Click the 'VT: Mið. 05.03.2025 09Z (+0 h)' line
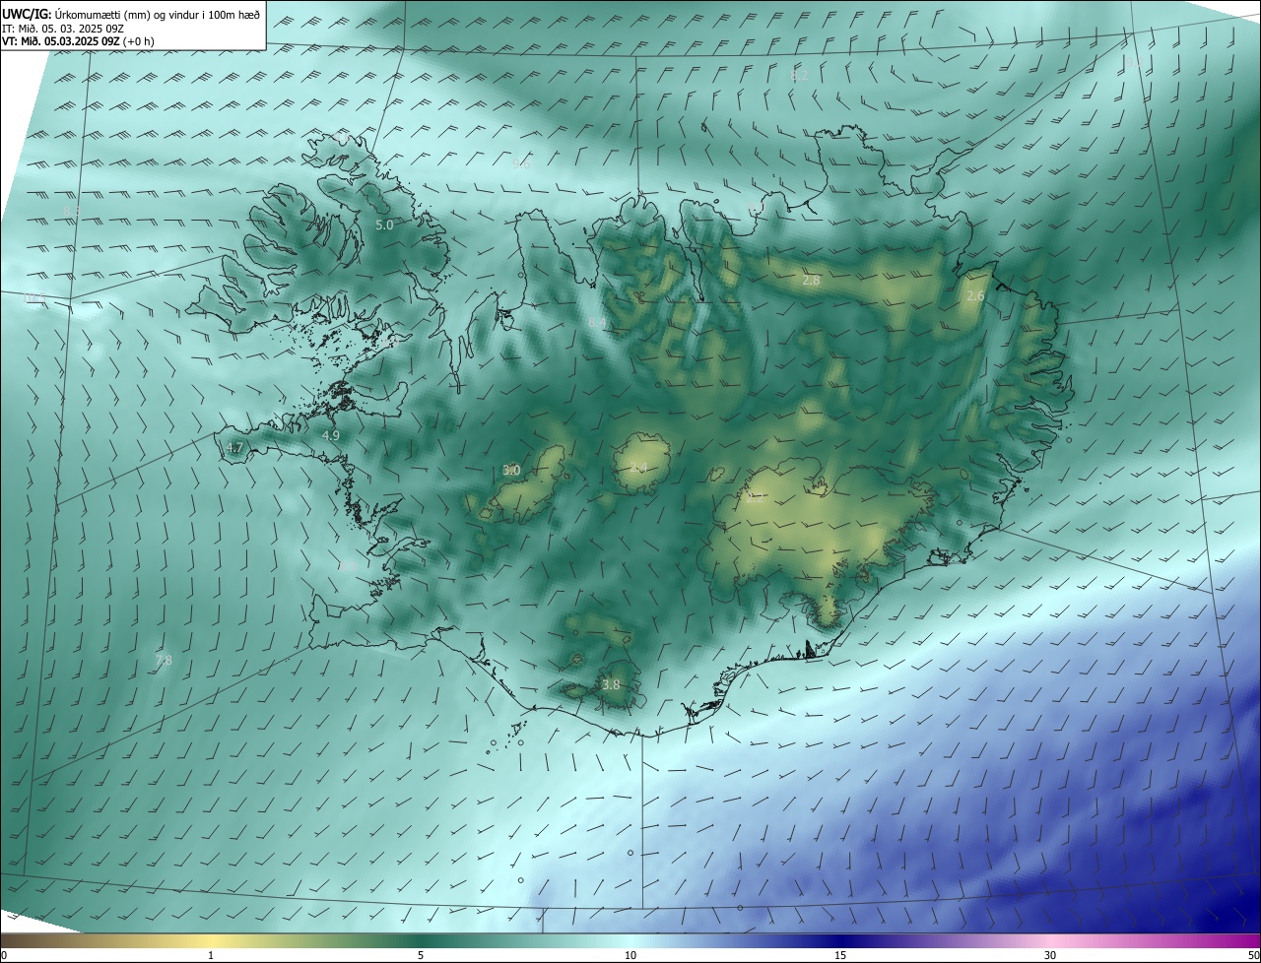This screenshot has height=963, width=1261. [78, 41]
